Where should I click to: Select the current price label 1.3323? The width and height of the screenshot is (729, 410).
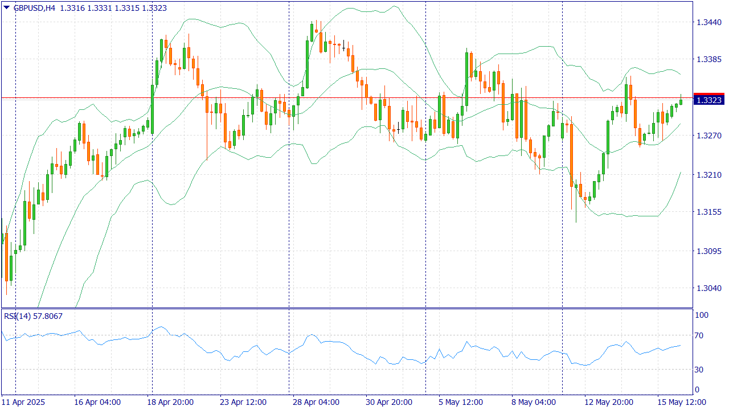(709, 100)
